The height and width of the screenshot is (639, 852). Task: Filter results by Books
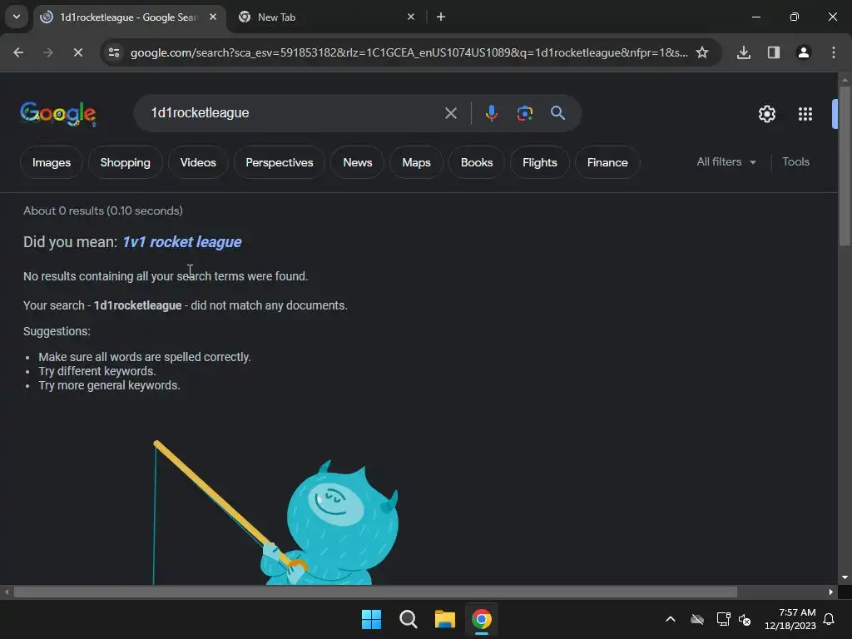click(x=477, y=162)
